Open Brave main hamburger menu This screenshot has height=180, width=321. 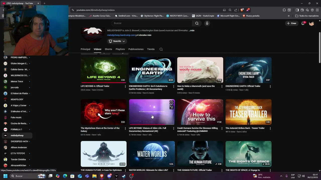(317, 10)
